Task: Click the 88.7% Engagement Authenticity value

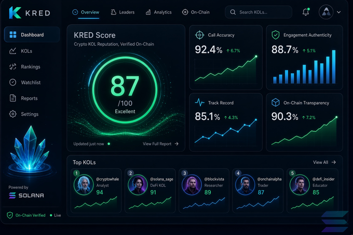Action: pyautogui.click(x=285, y=49)
